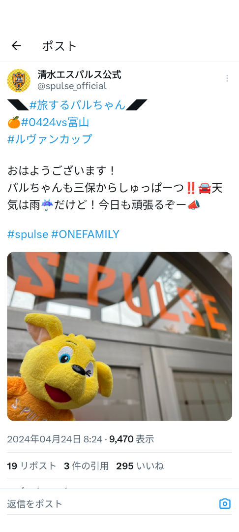239x532 pixels.
Task: Tap the back arrow icon
Action: 16,46
